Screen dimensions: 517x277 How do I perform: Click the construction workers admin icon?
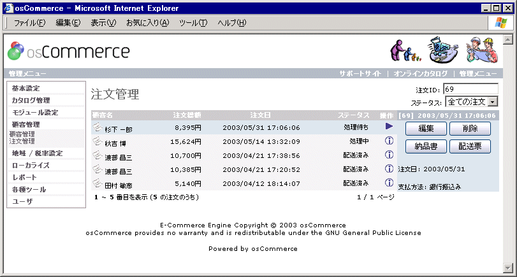point(482,50)
